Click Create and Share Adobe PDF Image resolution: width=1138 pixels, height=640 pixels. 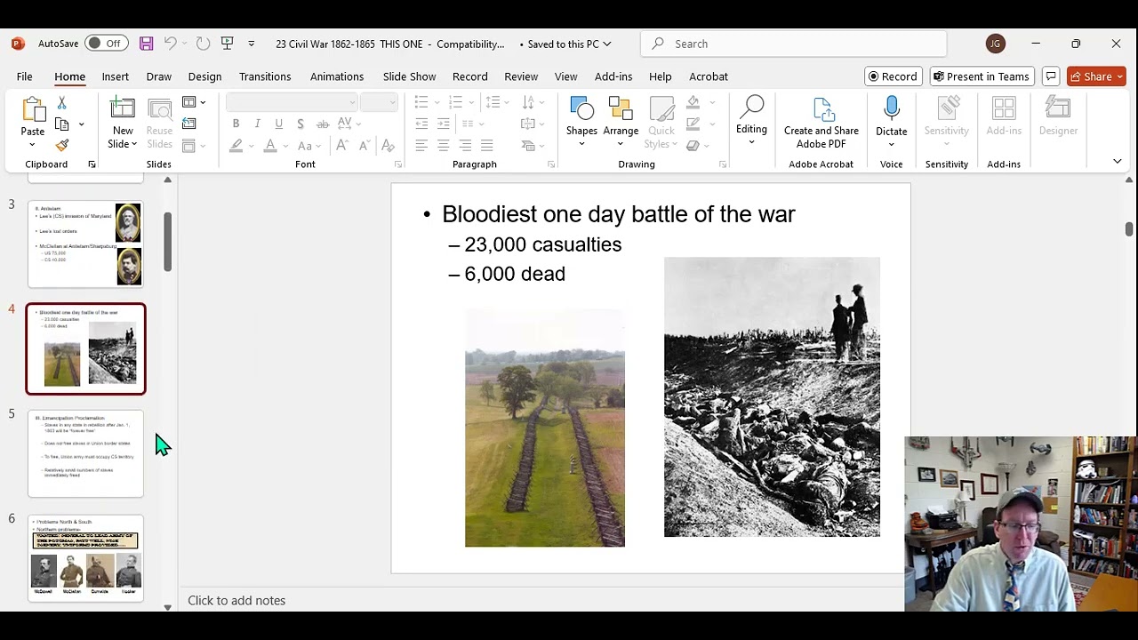tap(821, 123)
